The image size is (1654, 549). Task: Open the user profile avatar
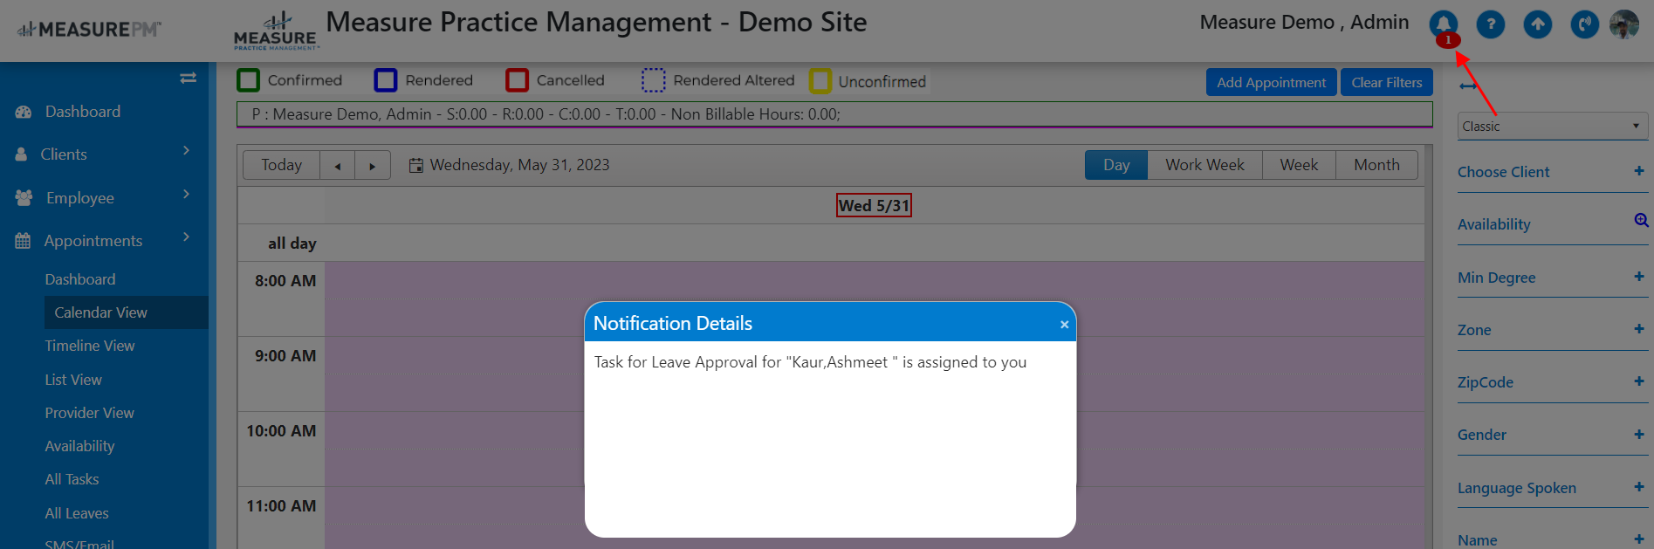point(1623,24)
